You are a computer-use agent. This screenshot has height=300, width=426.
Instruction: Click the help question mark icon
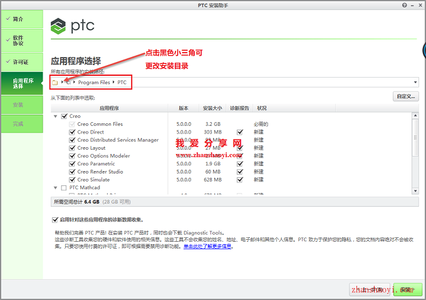405,5
